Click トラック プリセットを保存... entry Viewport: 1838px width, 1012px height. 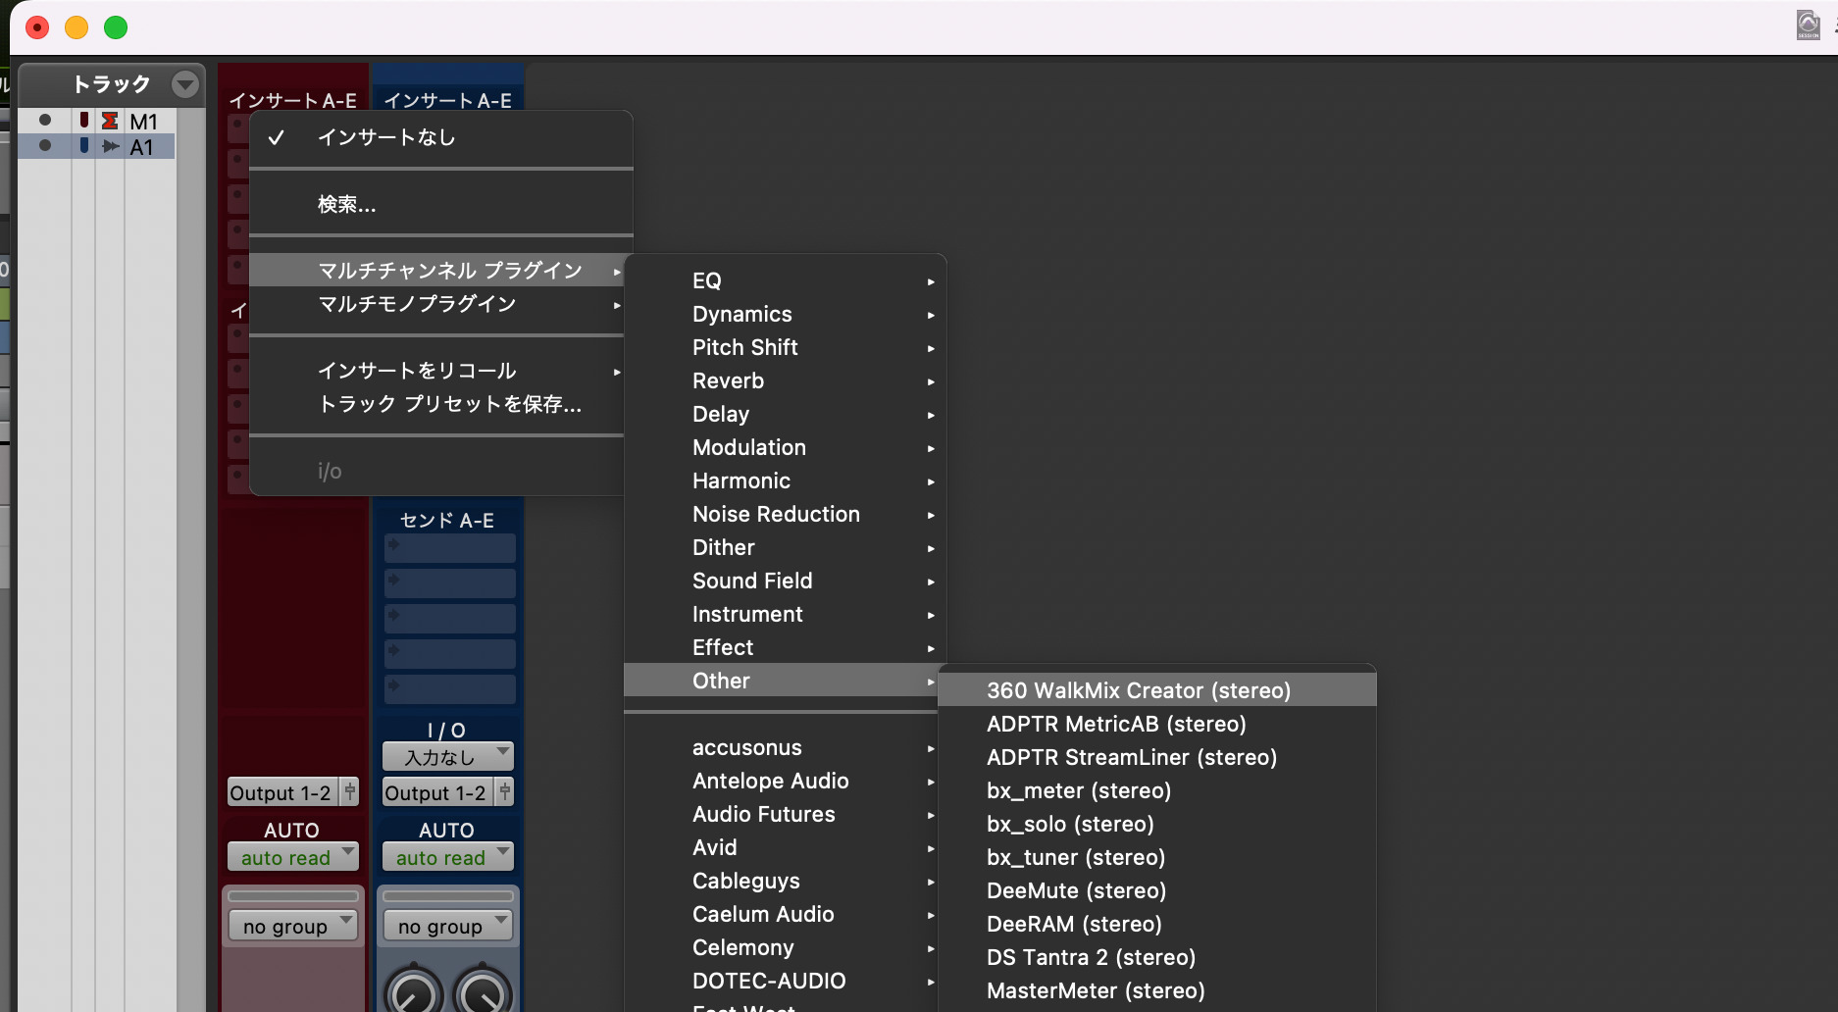449,404
